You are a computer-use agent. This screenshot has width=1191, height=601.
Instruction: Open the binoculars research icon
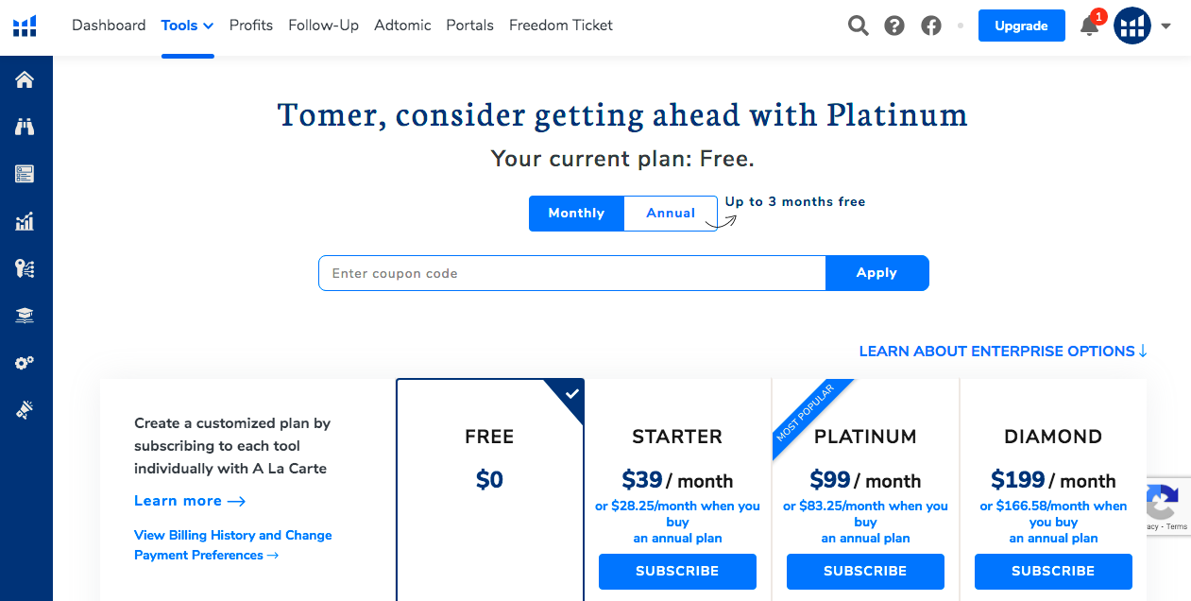[x=25, y=127]
